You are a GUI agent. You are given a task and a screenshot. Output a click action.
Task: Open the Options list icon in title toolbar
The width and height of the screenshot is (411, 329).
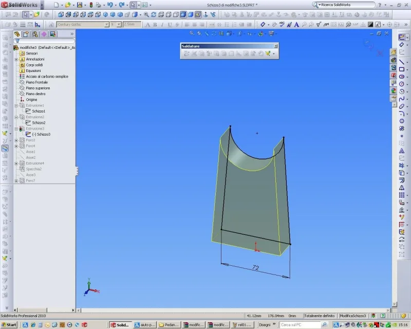[145, 5]
